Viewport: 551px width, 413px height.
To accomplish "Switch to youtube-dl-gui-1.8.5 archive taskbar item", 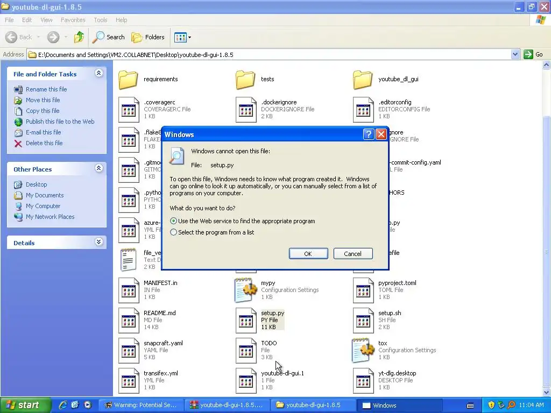I will coord(227,405).
